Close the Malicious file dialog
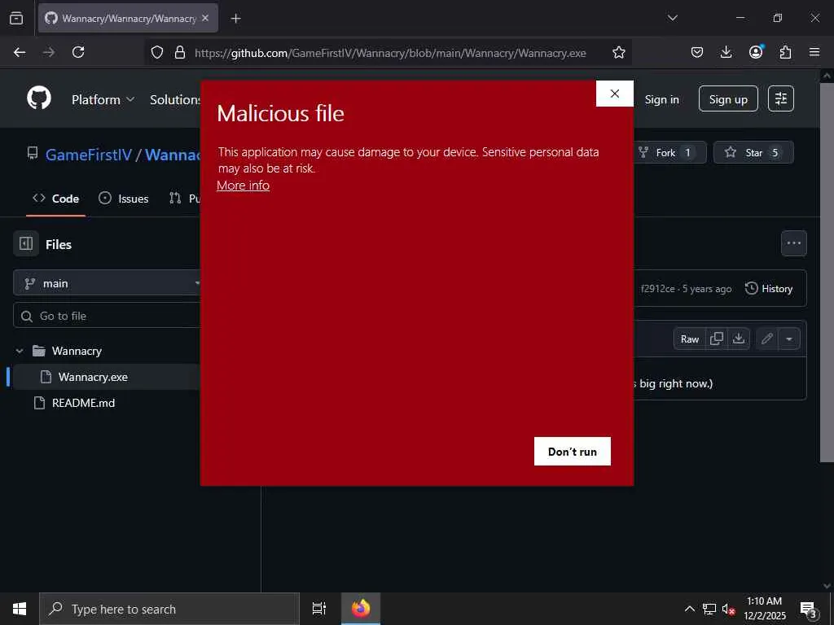The image size is (834, 625). point(615,94)
